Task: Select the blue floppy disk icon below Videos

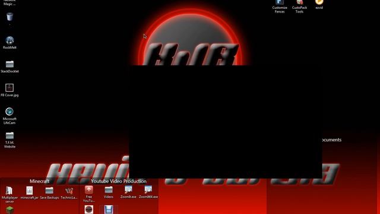Action: [109, 209]
